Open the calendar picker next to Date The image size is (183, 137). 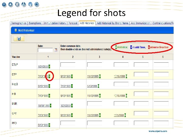click(x=56, y=50)
